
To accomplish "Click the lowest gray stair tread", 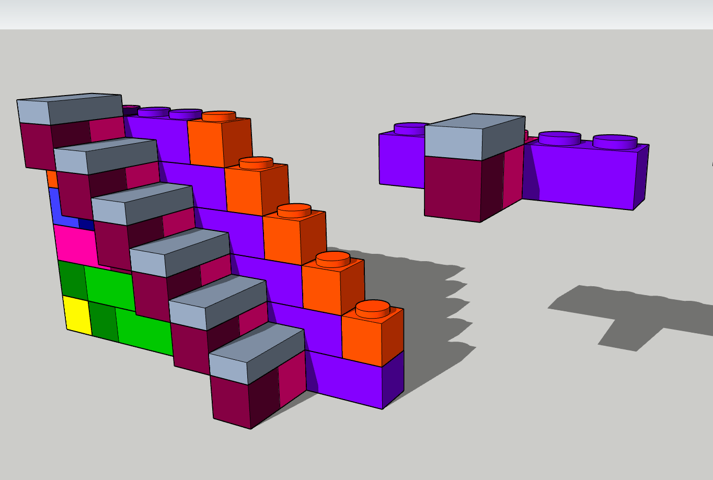I will click(x=257, y=353).
